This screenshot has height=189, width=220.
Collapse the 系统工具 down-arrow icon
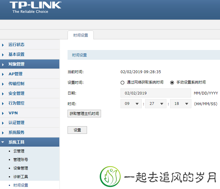click(3, 142)
